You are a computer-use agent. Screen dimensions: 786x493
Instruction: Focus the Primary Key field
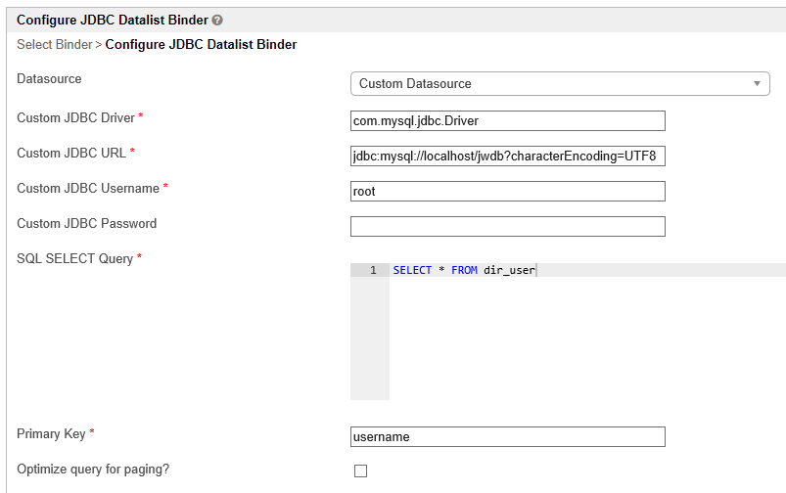pos(507,436)
